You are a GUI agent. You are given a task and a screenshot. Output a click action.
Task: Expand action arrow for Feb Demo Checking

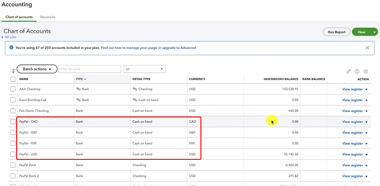pos(366,111)
